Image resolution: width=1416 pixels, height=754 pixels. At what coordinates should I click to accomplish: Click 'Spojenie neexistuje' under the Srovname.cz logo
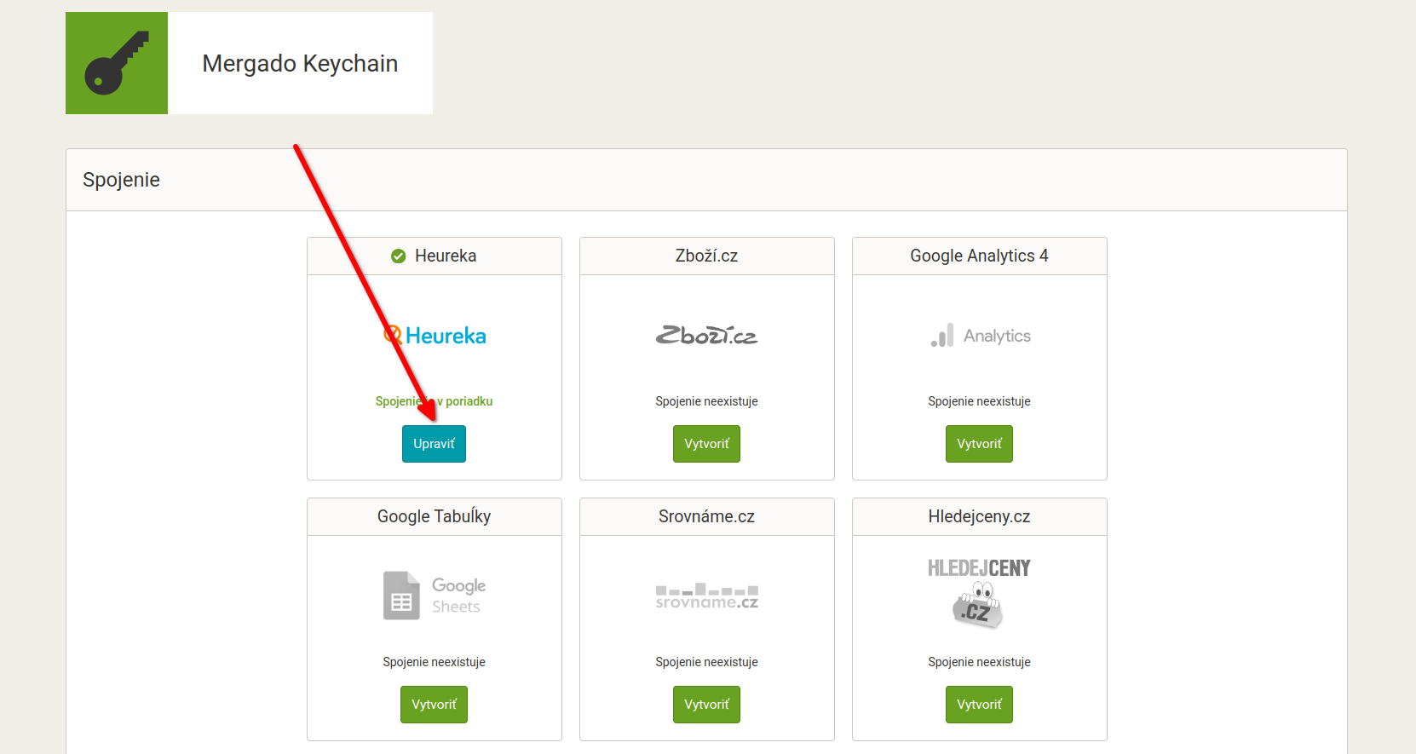(706, 662)
